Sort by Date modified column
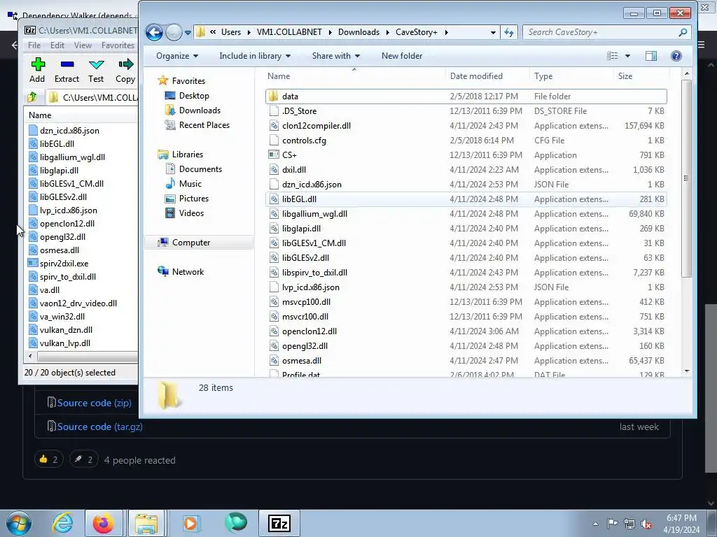The height and width of the screenshot is (537, 717). 487,76
